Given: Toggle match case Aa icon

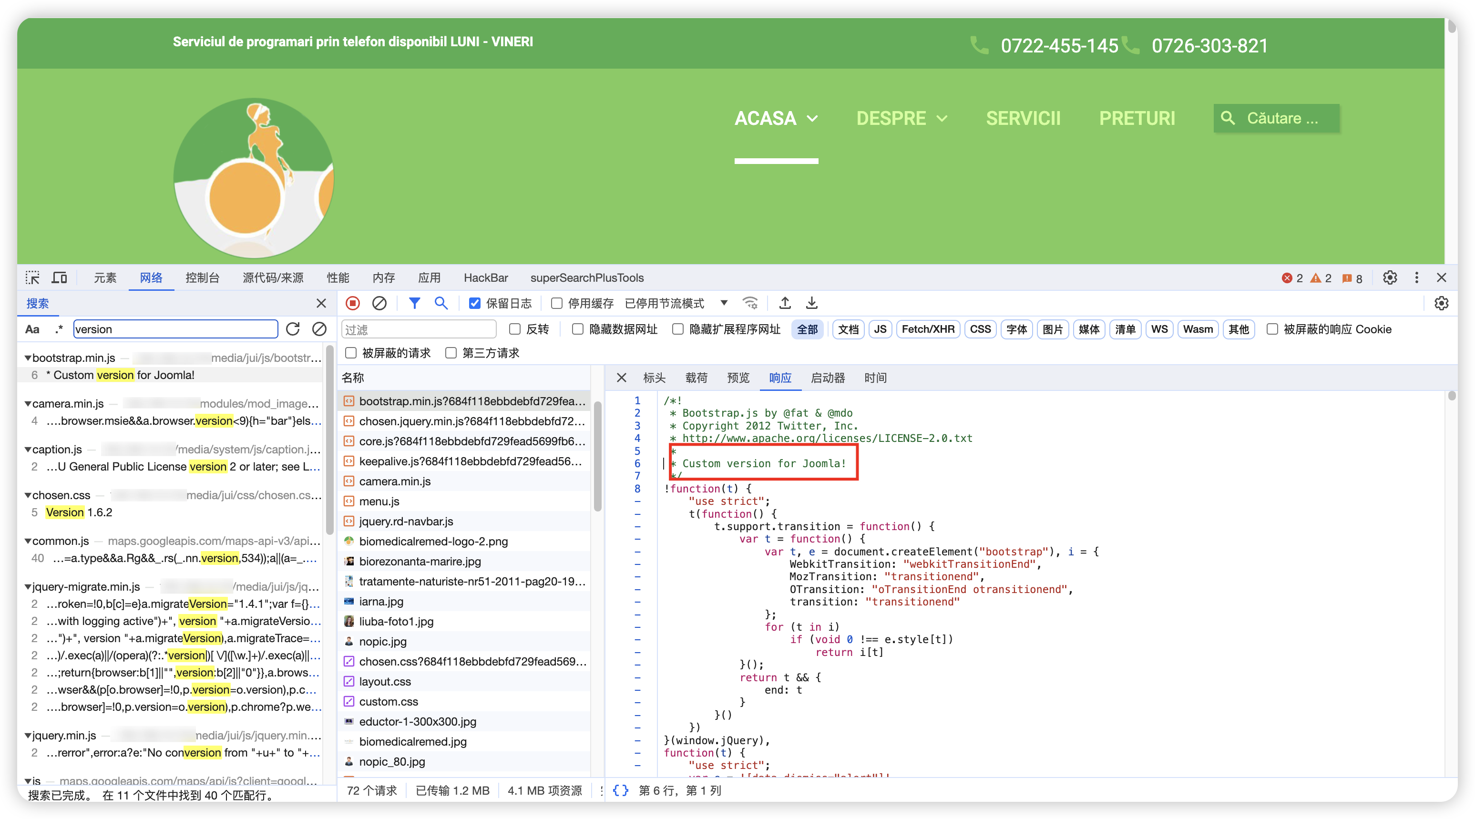Looking at the screenshot, I should point(32,329).
